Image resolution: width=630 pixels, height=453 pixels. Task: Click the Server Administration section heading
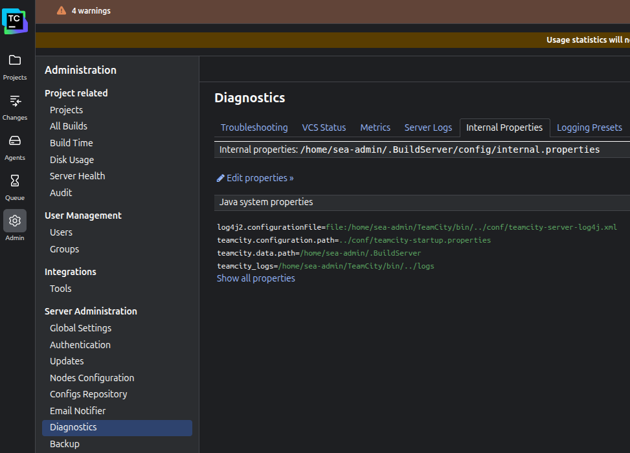pos(91,311)
